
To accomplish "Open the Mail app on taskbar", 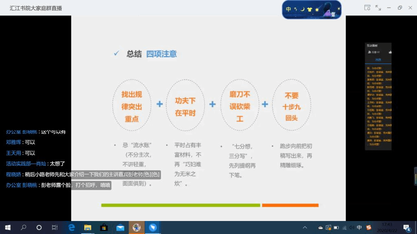I will click(x=120, y=227).
